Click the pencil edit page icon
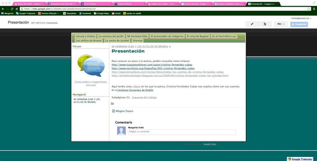Screen dimensions: 317x161 pos(252,24)
